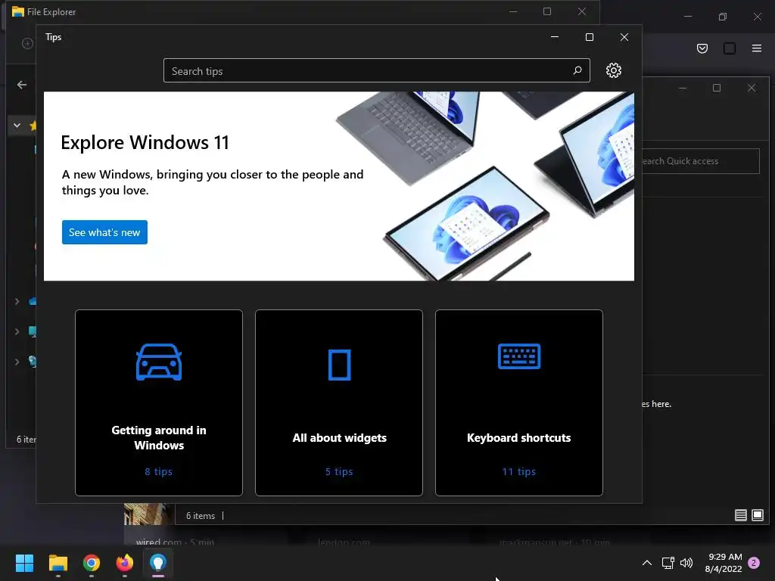
Task: Show hidden system tray icons
Action: (646, 563)
